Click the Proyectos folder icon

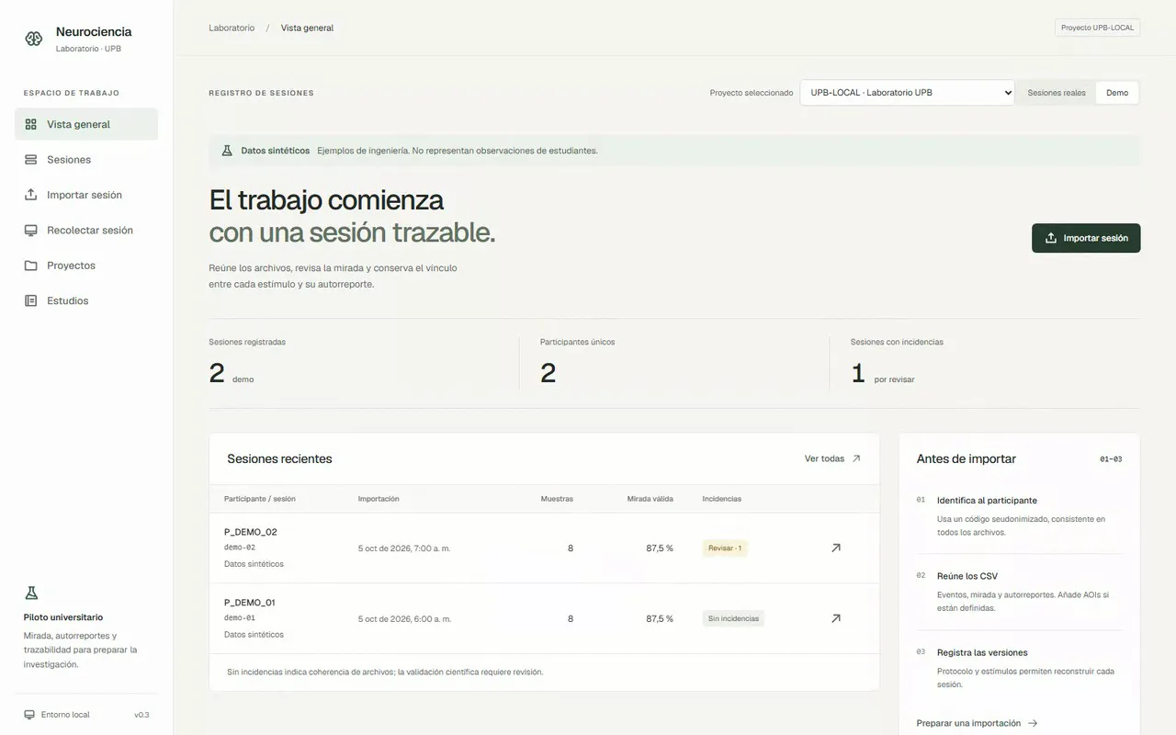pyautogui.click(x=31, y=266)
